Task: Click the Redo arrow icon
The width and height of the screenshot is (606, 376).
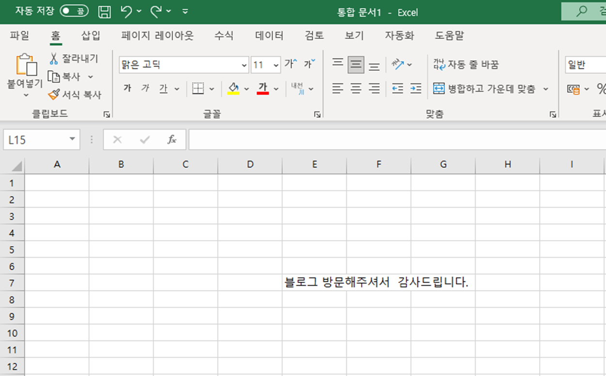Action: tap(156, 11)
